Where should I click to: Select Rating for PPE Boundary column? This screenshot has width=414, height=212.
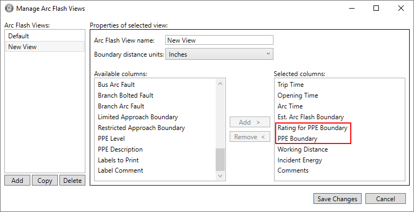312,128
